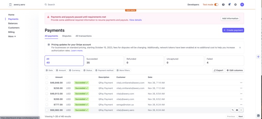Switch to the All transactions tab
The width and height of the screenshot is (262, 119).
(84, 36)
